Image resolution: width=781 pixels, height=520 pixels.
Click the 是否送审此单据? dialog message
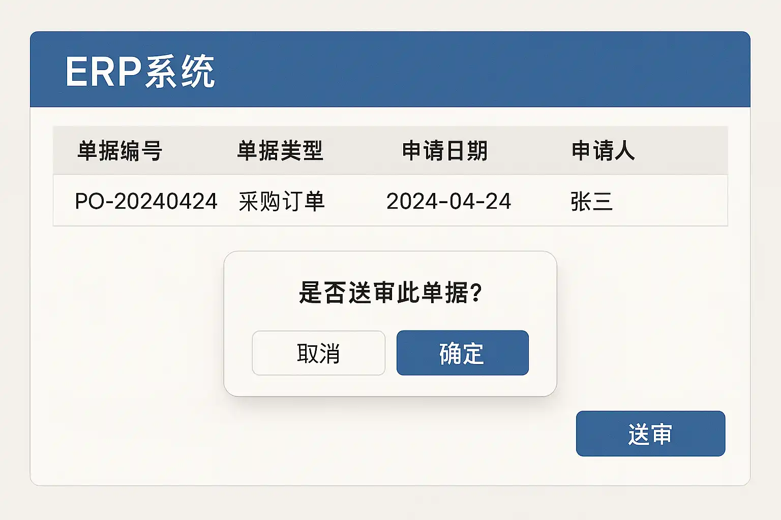tap(390, 292)
